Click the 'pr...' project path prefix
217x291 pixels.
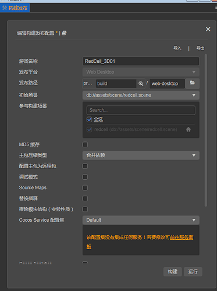88,84
